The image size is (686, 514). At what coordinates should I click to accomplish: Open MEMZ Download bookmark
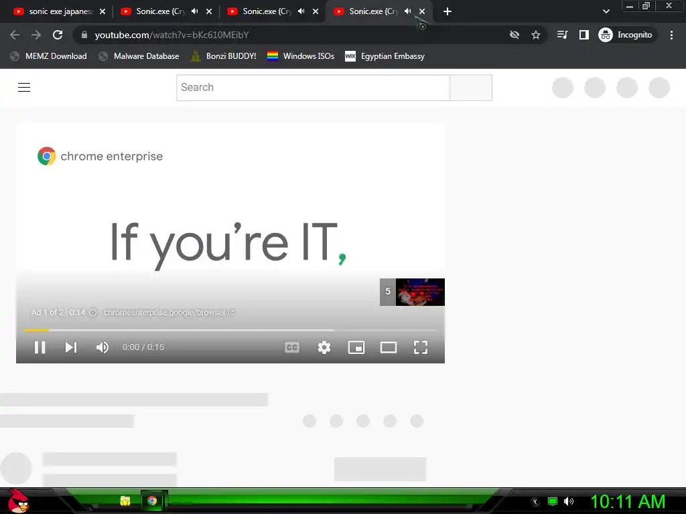click(x=48, y=56)
